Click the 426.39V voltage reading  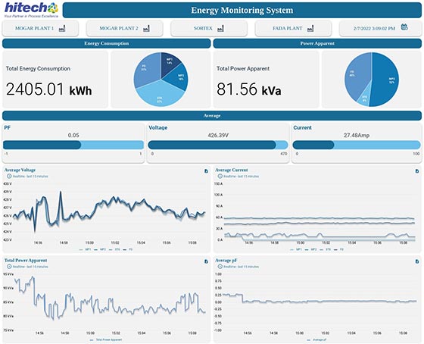pyautogui.click(x=218, y=136)
